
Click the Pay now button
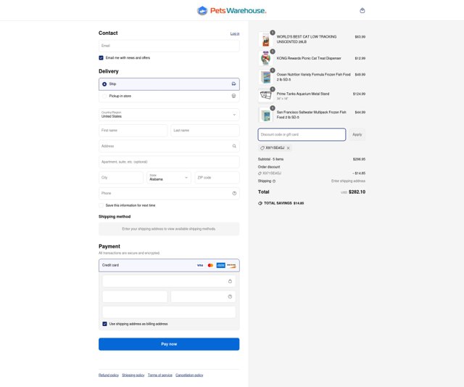click(169, 344)
